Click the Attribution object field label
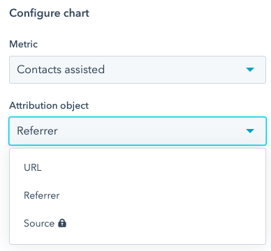Image resolution: width=271 pixels, height=251 pixels. point(49,105)
